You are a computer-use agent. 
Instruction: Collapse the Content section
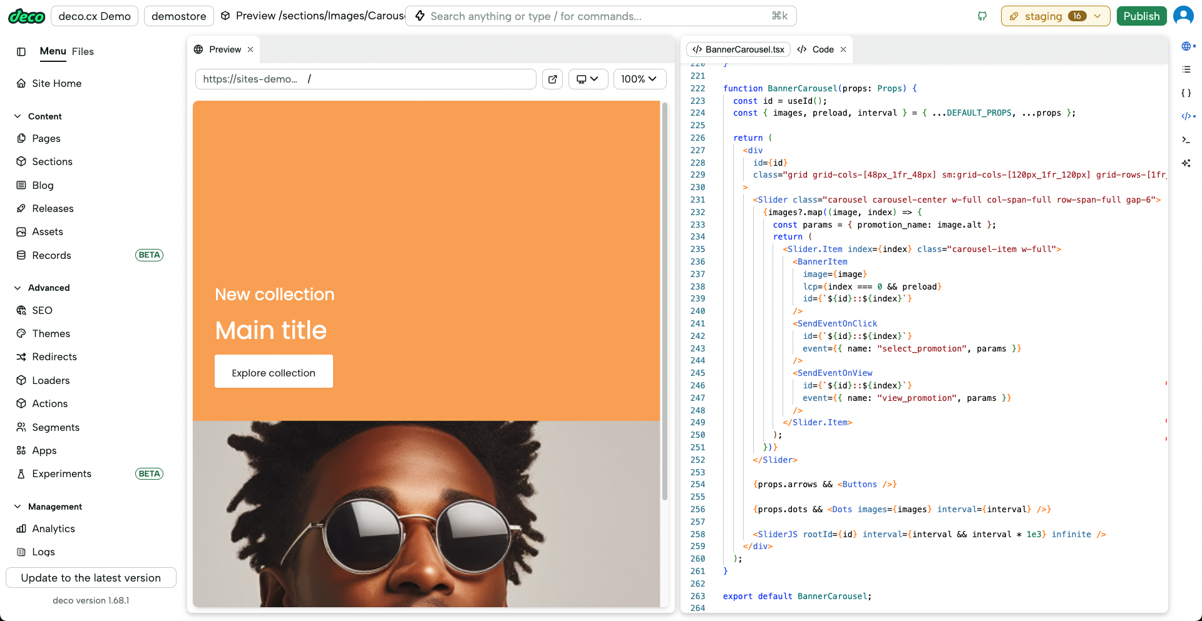click(x=18, y=116)
